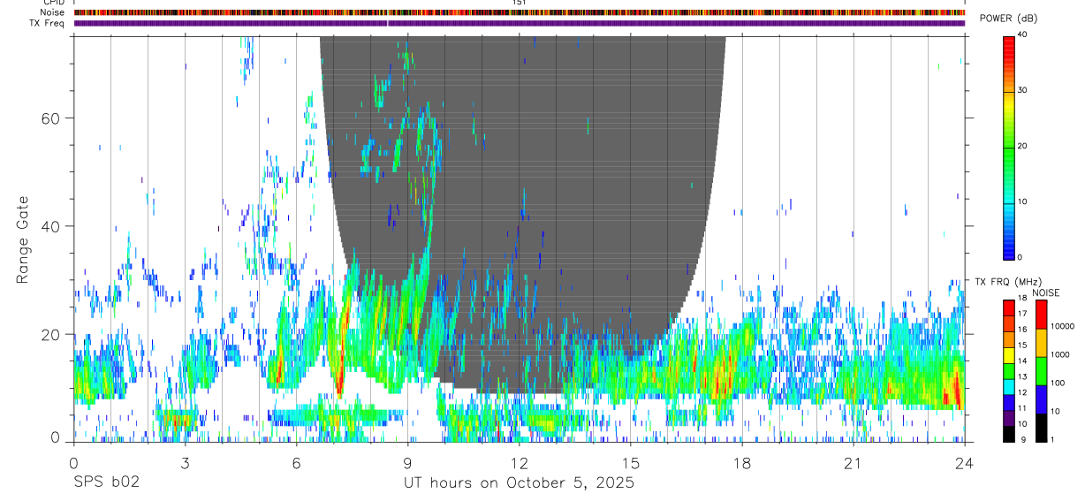Click the 'POWER (dB)' legend title

(1008, 18)
